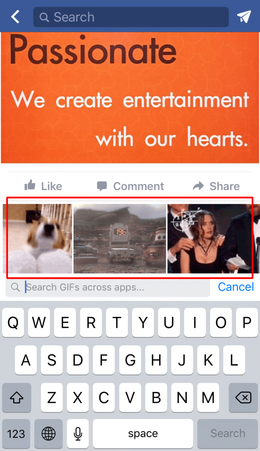
Task: Tap the back arrow icon
Action: pos(15,17)
